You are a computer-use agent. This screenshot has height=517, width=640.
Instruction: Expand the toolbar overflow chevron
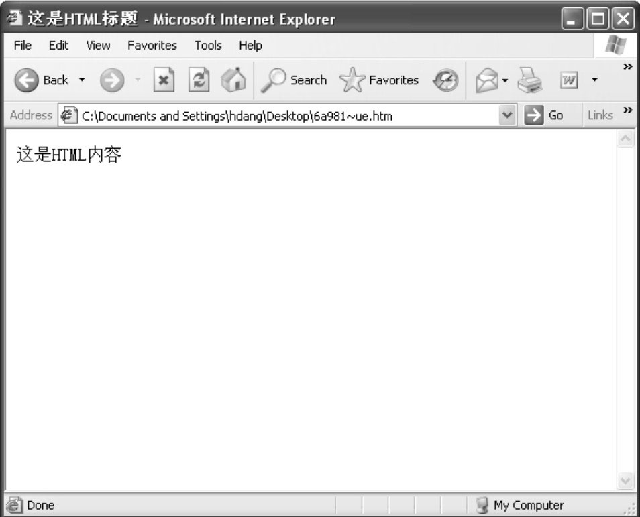pos(627,66)
